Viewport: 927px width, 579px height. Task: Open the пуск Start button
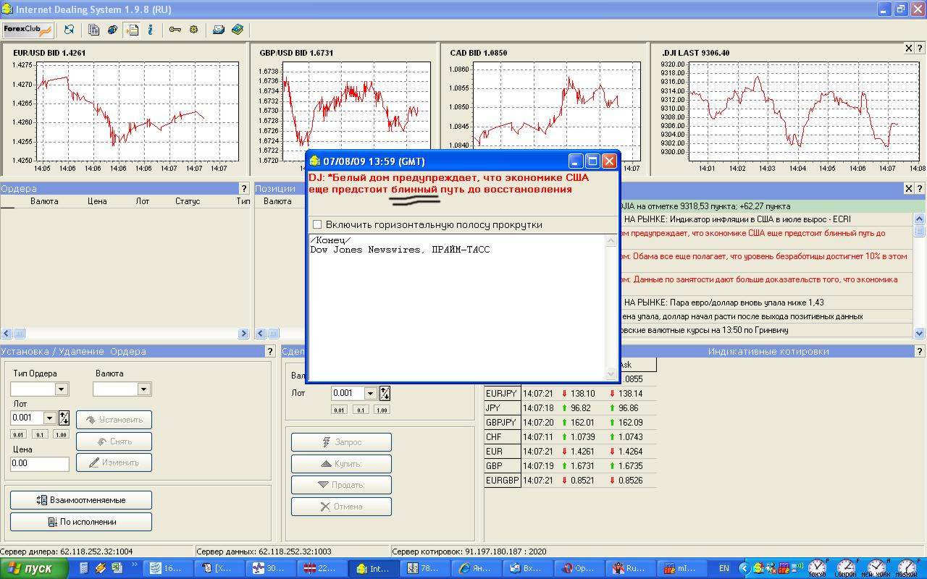34,568
